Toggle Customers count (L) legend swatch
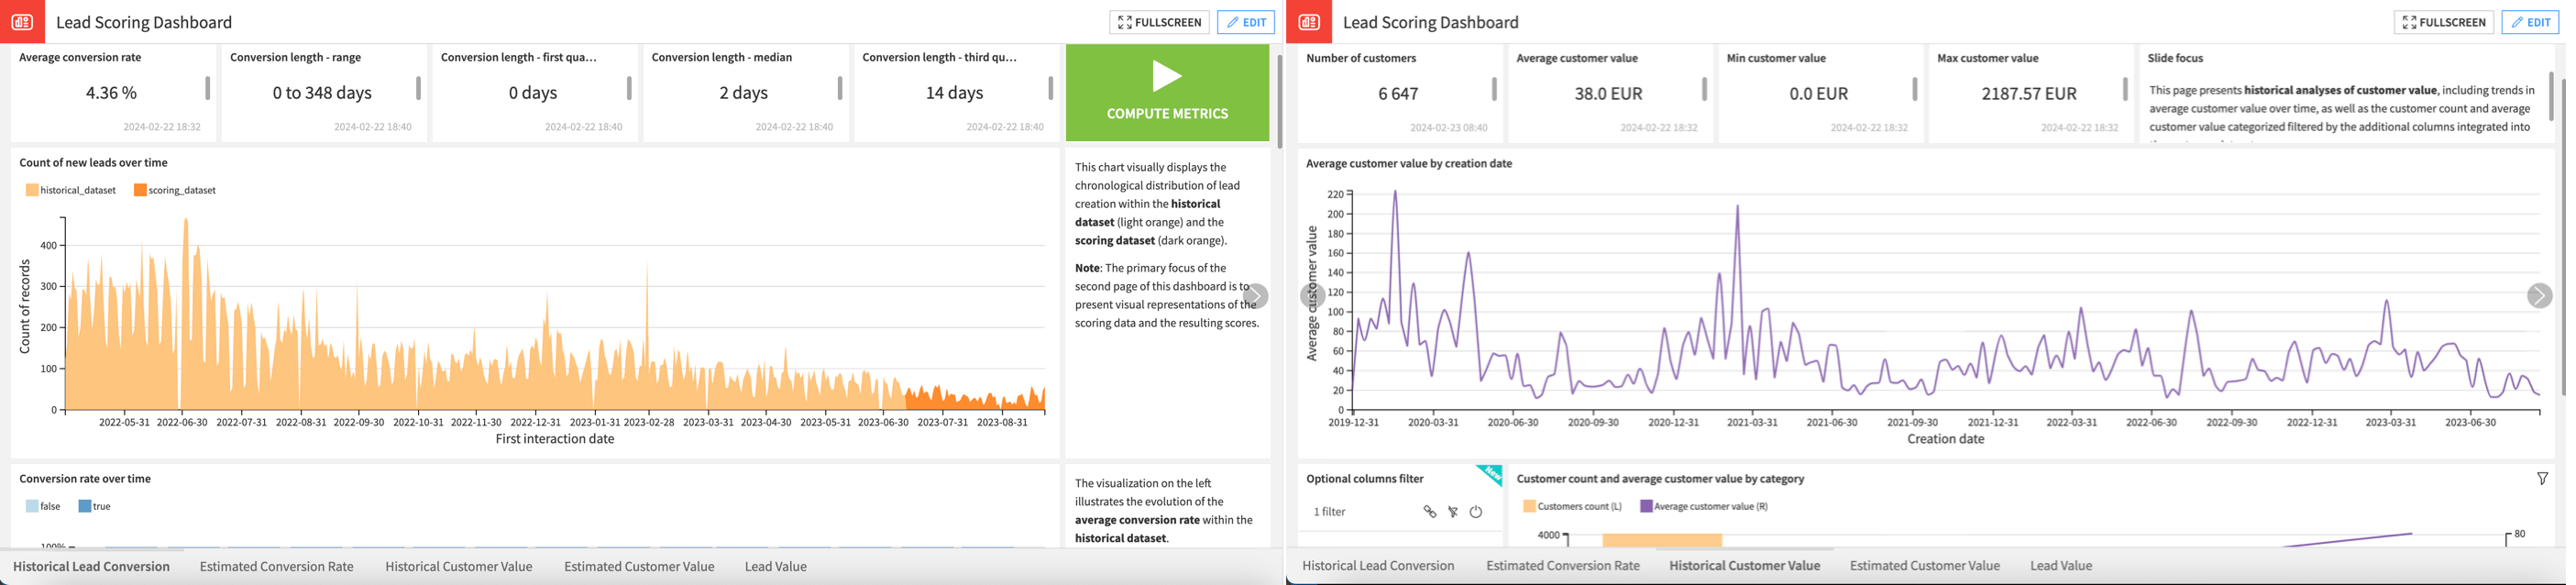2576x585 pixels. pos(1529,506)
